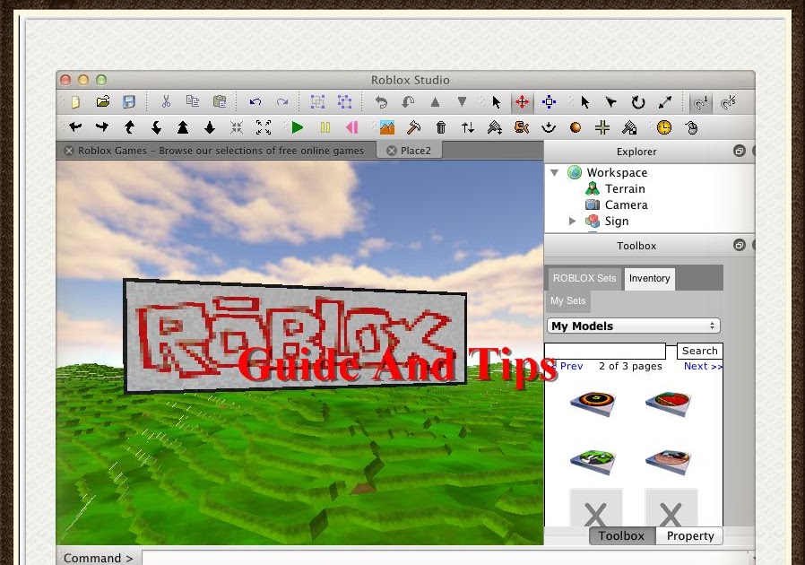This screenshot has width=805, height=565.
Task: Click the Zoom In converging arrows icon
Action: coord(236,127)
